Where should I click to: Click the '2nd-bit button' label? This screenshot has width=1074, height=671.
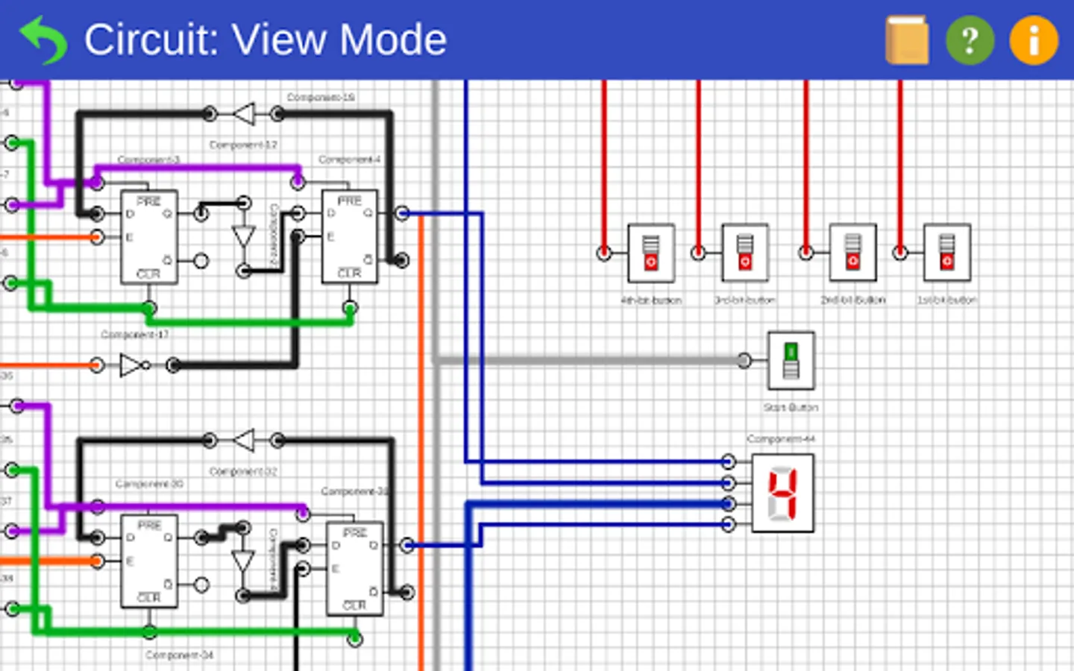click(x=853, y=300)
